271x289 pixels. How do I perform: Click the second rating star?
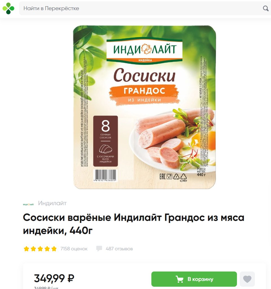33,249
